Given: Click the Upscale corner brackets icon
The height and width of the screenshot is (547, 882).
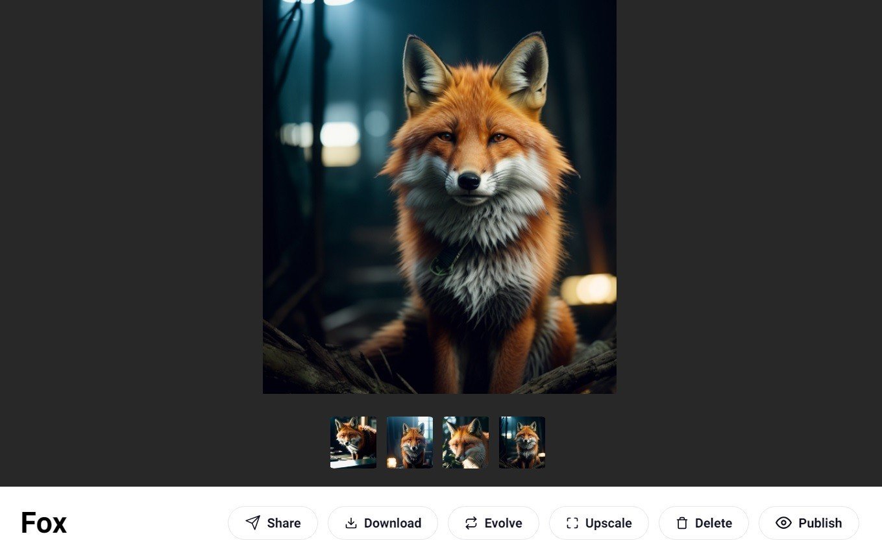Looking at the screenshot, I should point(572,523).
